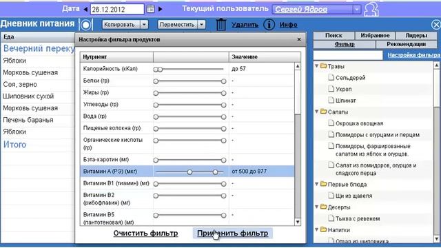
Task: Open the current user dropdown
Action: point(357,9)
